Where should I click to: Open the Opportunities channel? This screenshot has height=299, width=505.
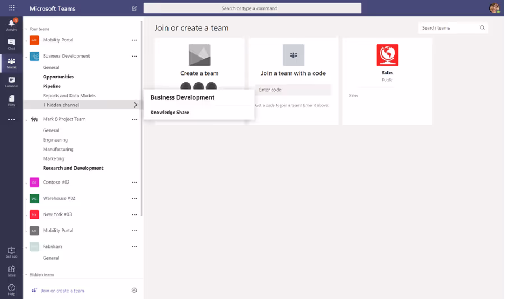[58, 77]
